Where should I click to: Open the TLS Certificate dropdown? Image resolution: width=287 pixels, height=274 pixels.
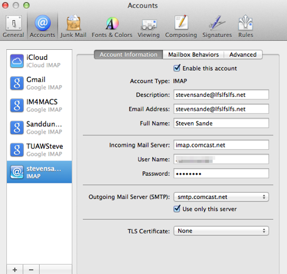221,231
